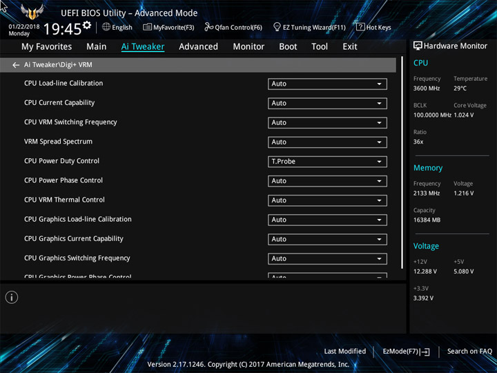Expand CPU VRM Switching Frequency dropdown
Image resolution: width=497 pixels, height=373 pixels.
pos(327,123)
